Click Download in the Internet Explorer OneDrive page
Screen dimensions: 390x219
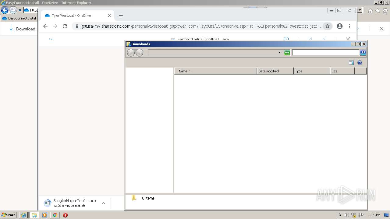coord(22,29)
